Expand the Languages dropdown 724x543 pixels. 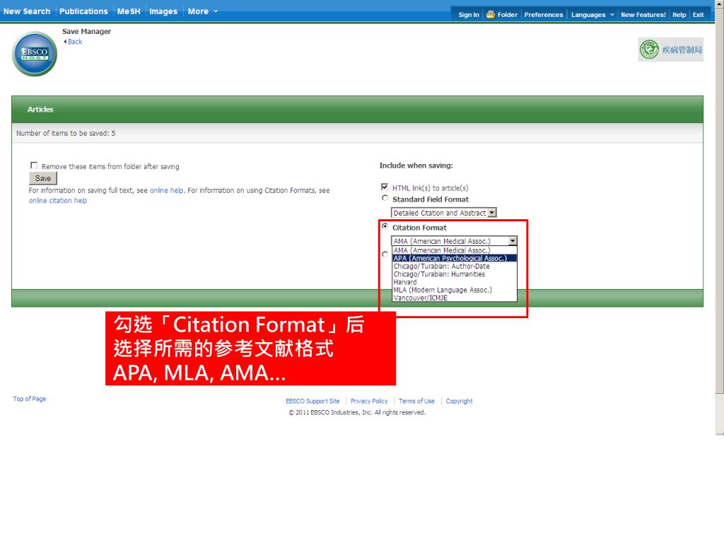pyautogui.click(x=592, y=15)
